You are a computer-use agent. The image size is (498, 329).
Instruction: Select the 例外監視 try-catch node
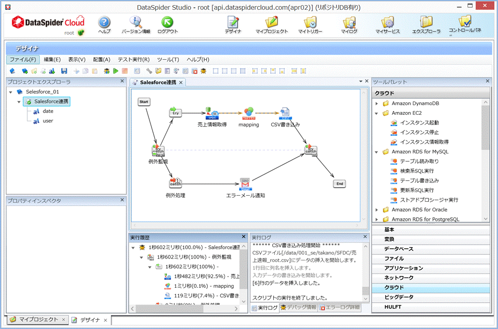tap(158, 150)
